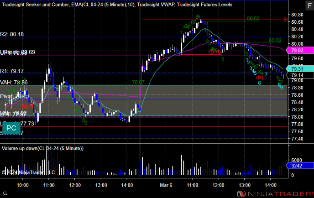Viewport: 314px width, 198px height.
Task: Click the 3242 blue volume marker
Action: (x=299, y=166)
